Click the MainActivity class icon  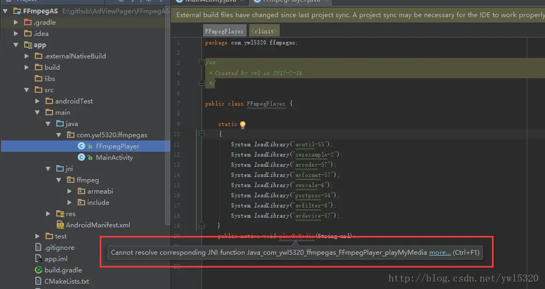[x=81, y=158]
